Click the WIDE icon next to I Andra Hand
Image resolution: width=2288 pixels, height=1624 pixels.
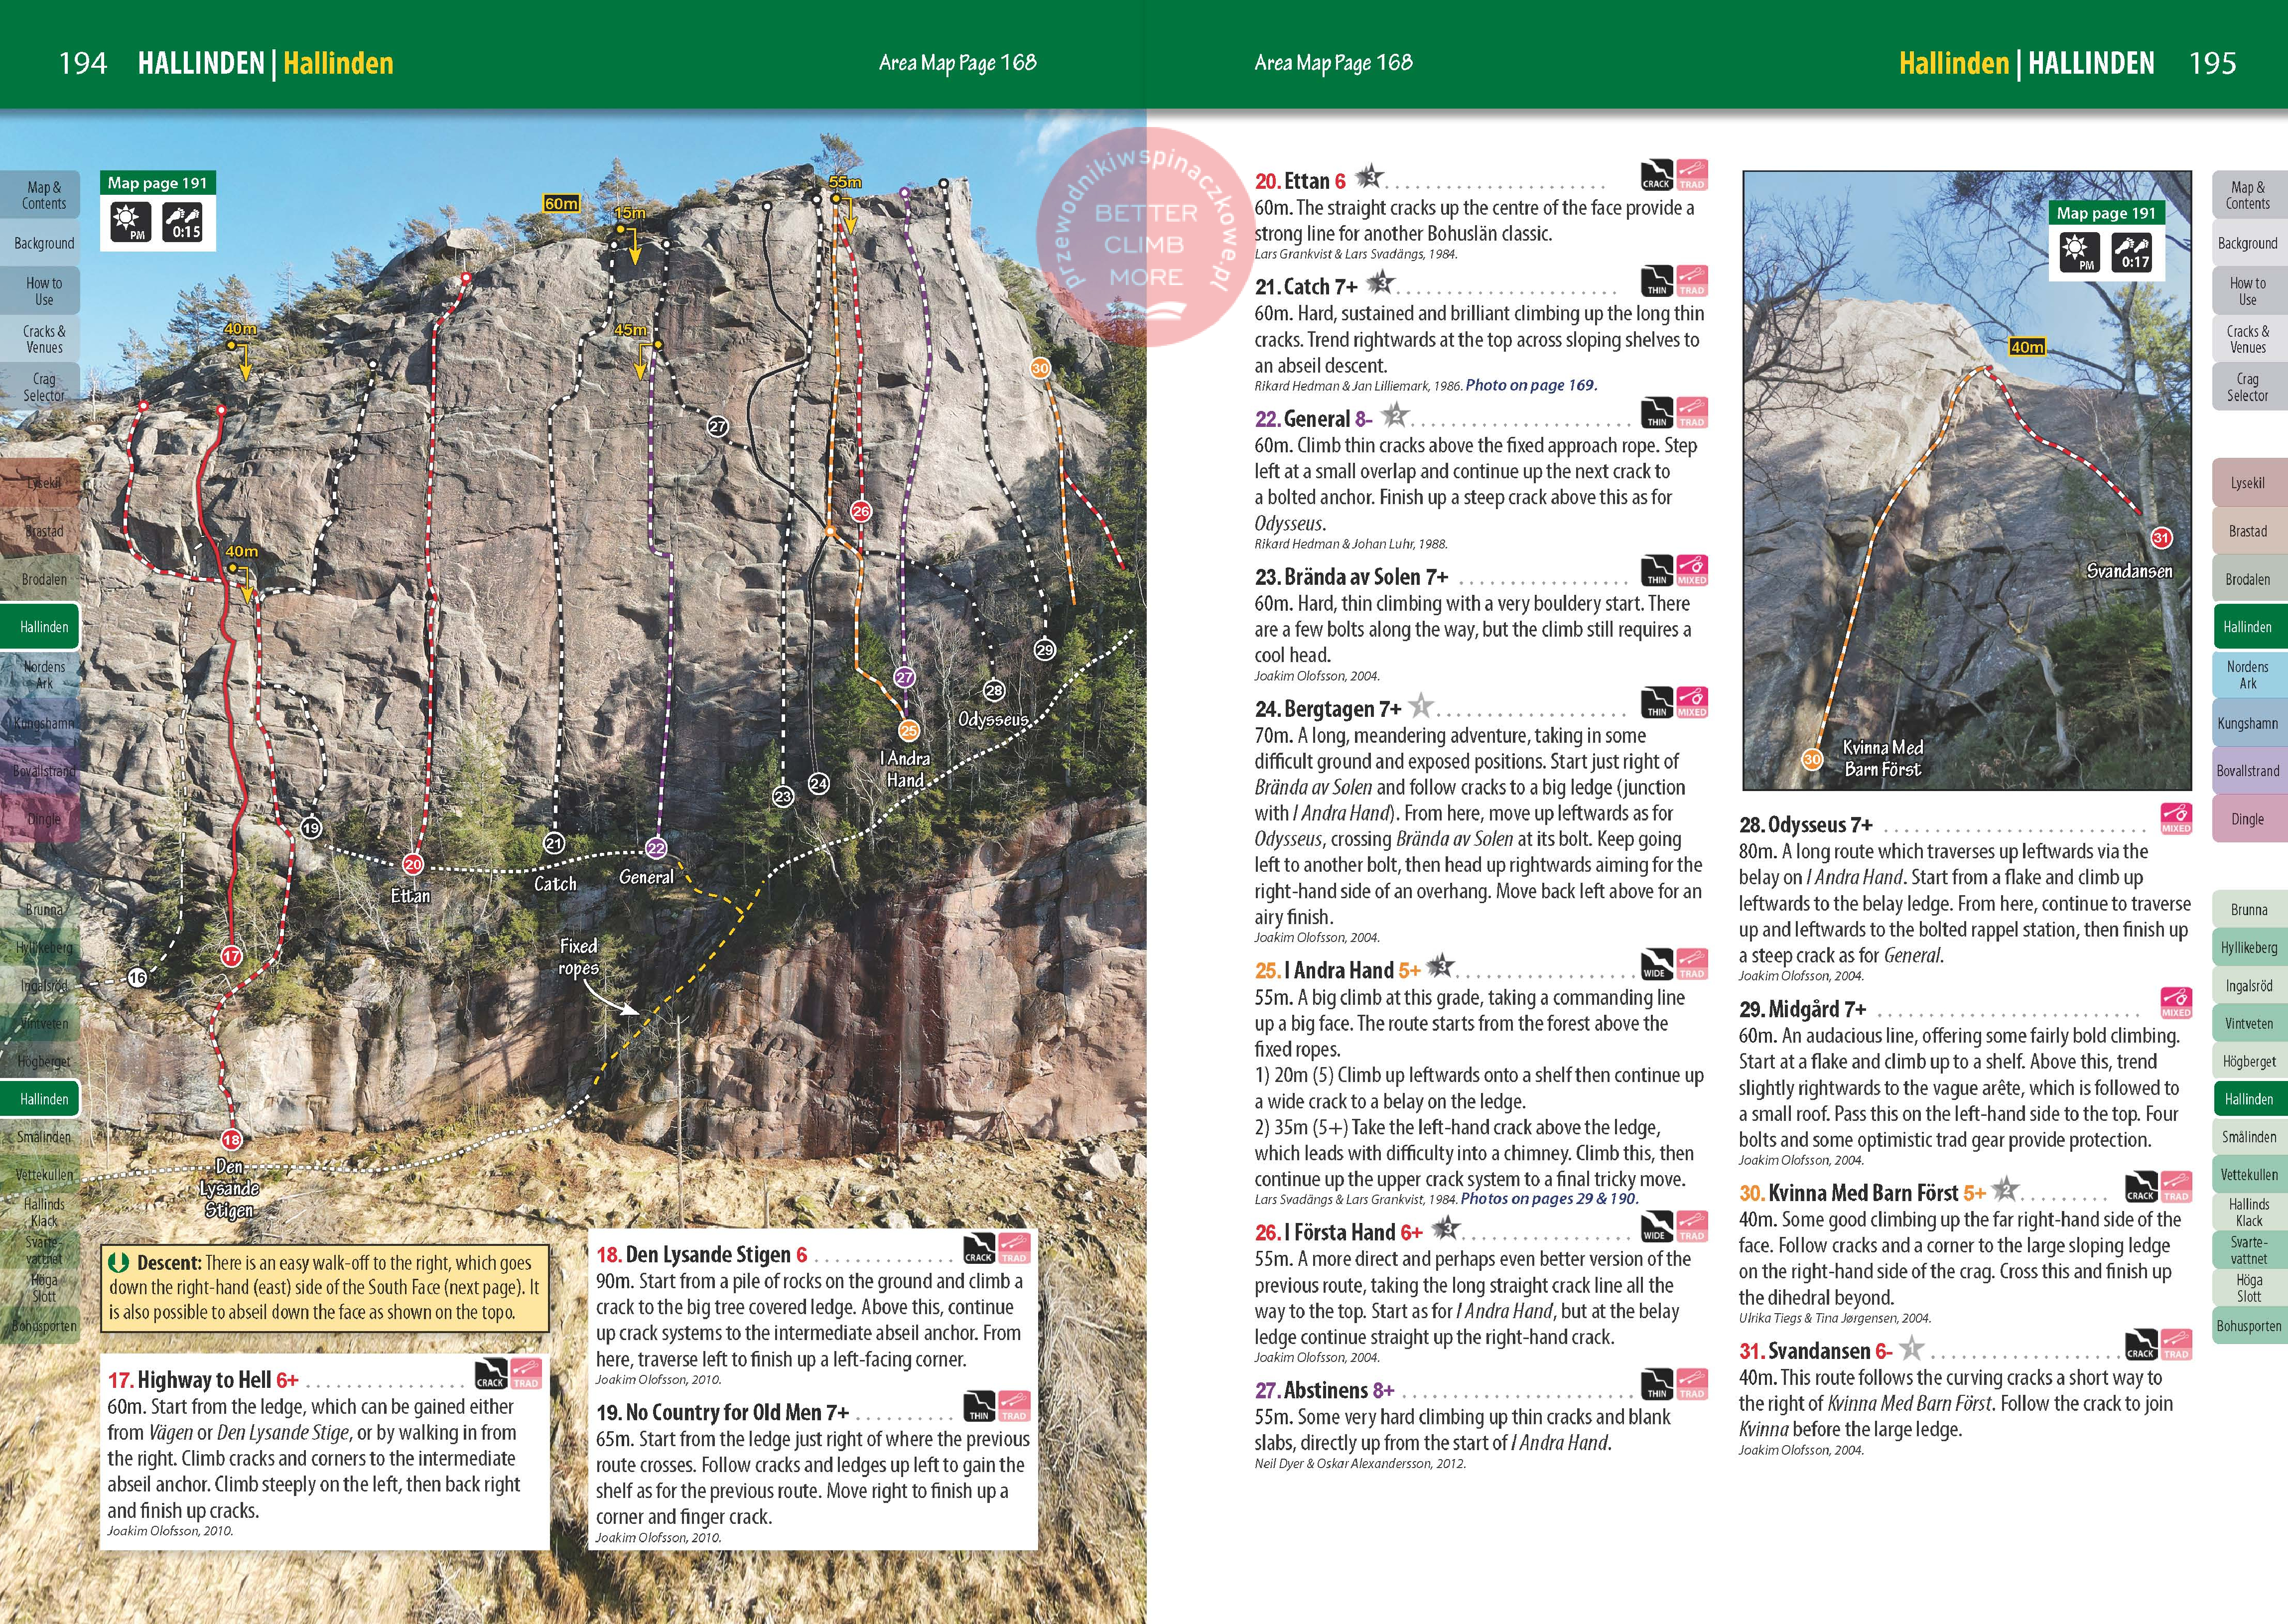[1656, 964]
